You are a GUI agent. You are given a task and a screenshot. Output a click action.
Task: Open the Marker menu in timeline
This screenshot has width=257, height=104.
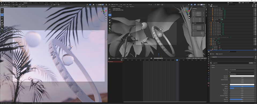(126, 58)
